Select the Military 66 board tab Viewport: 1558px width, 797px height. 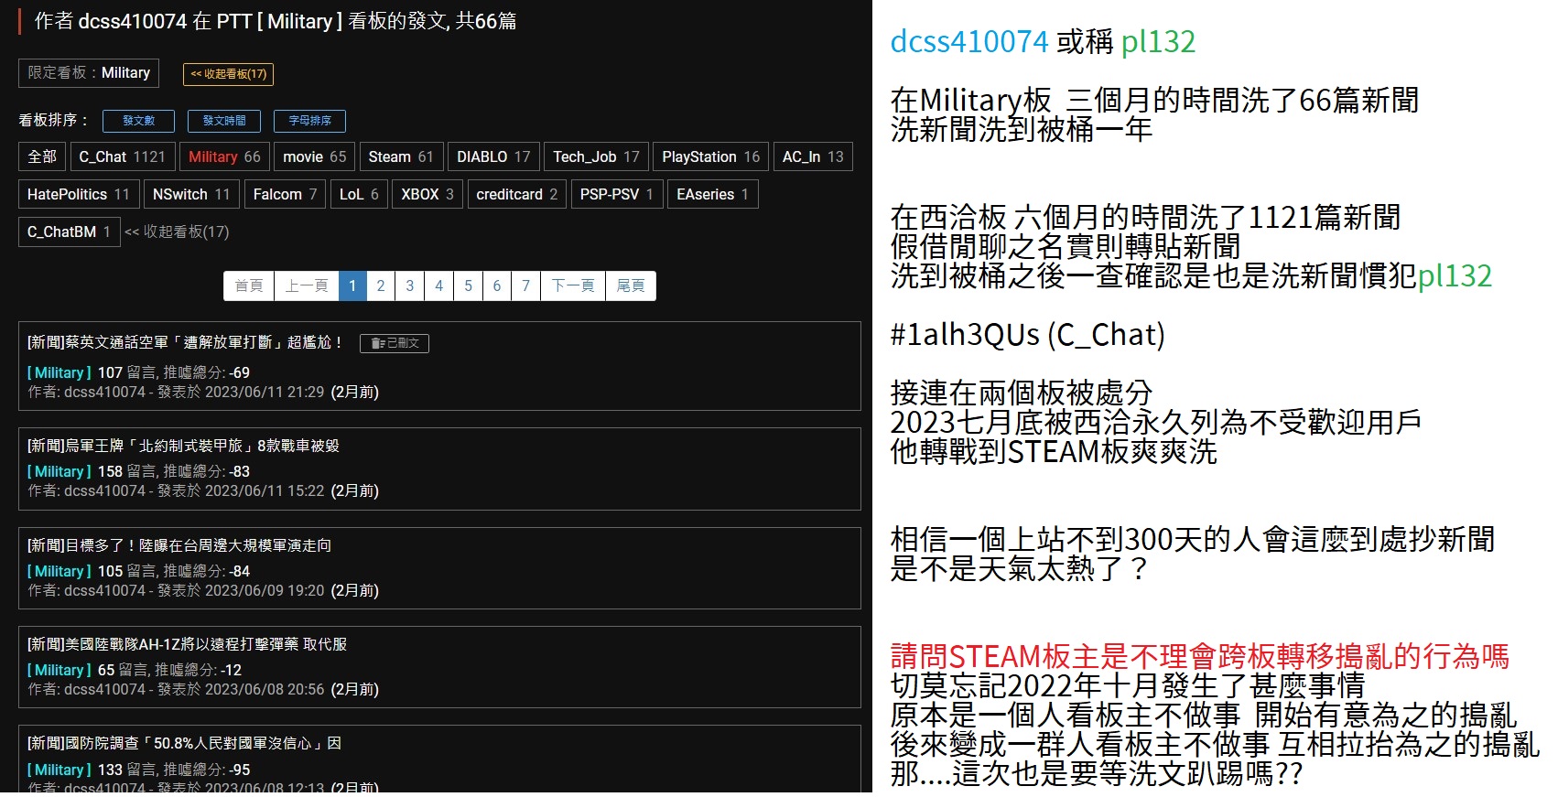[224, 156]
